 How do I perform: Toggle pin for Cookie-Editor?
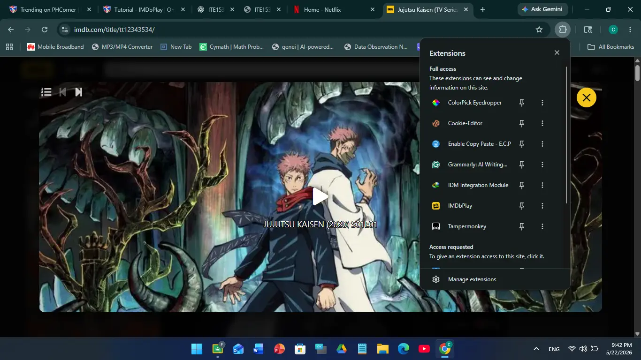tap(521, 123)
